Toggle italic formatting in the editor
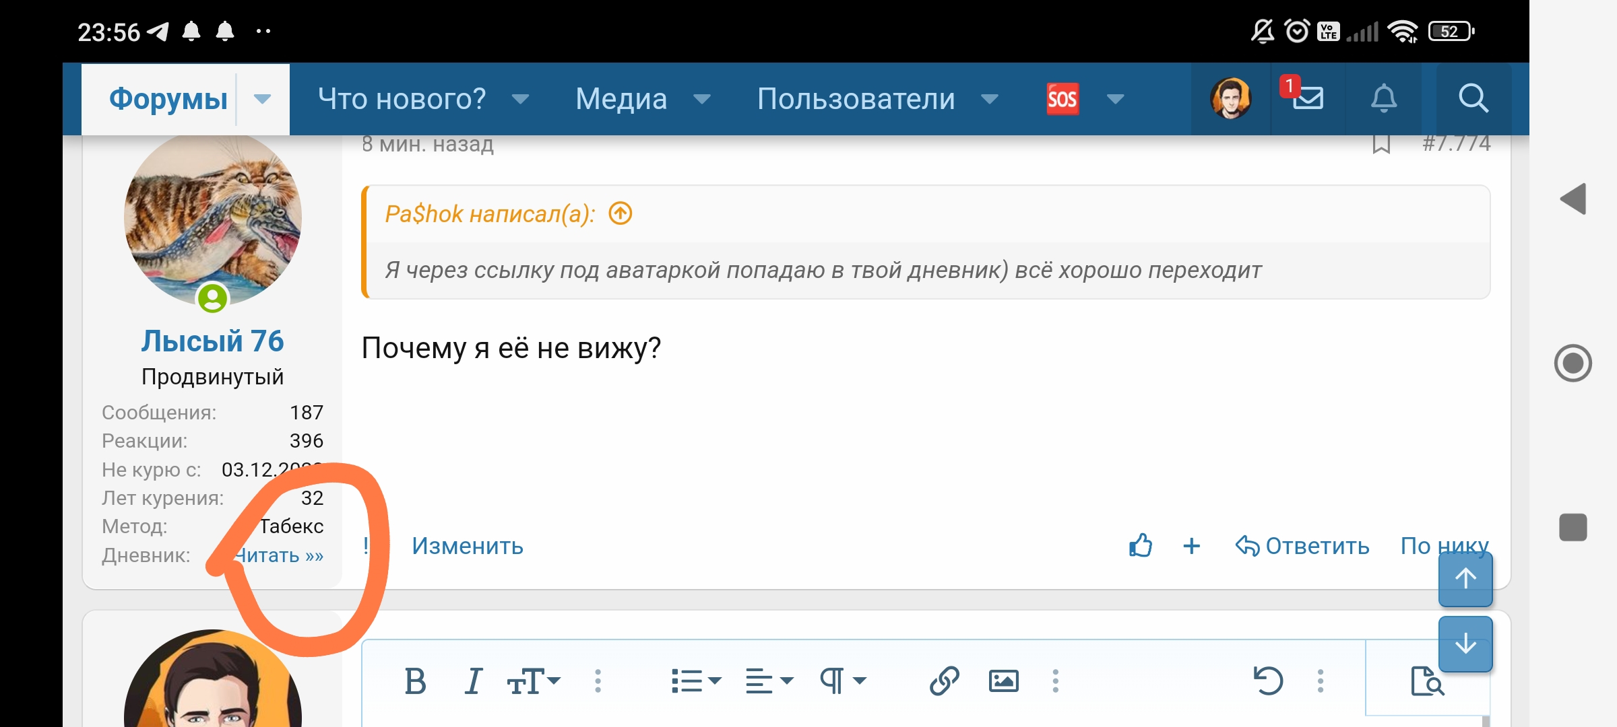The width and height of the screenshot is (1617, 727). tap(474, 681)
